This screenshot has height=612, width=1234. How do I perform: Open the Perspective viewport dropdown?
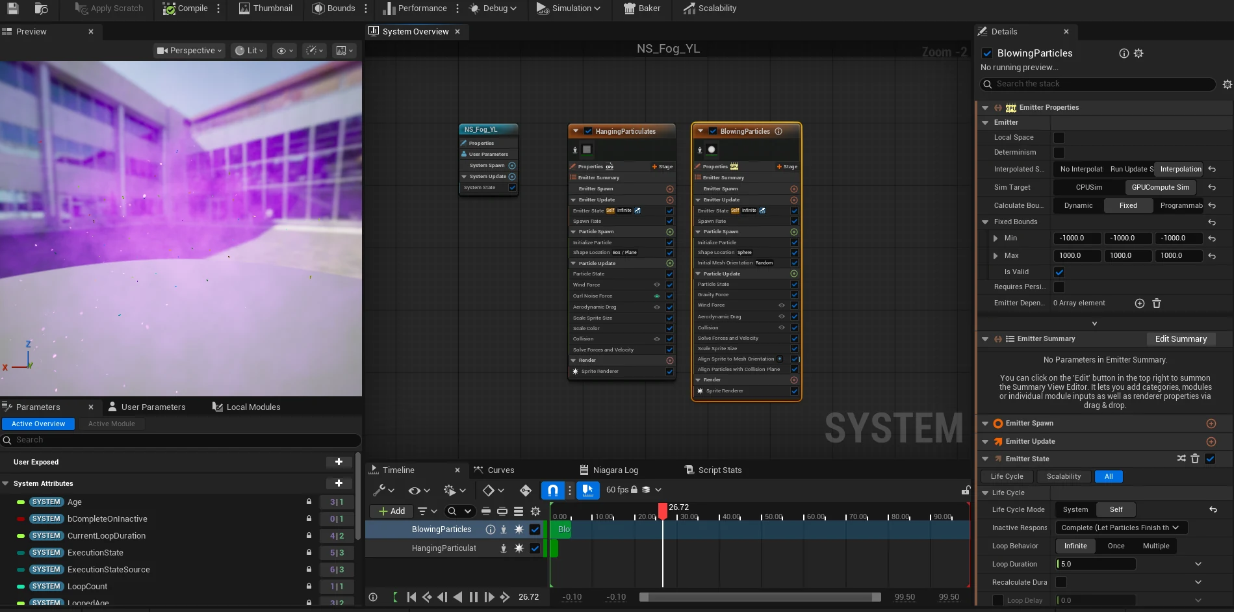[190, 51]
